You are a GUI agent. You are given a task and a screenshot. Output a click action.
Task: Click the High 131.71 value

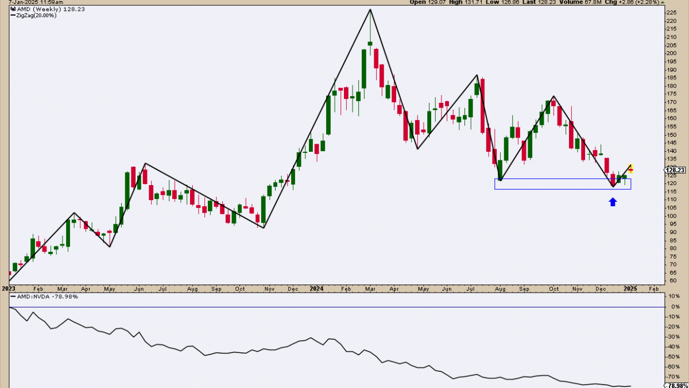tap(465, 2)
